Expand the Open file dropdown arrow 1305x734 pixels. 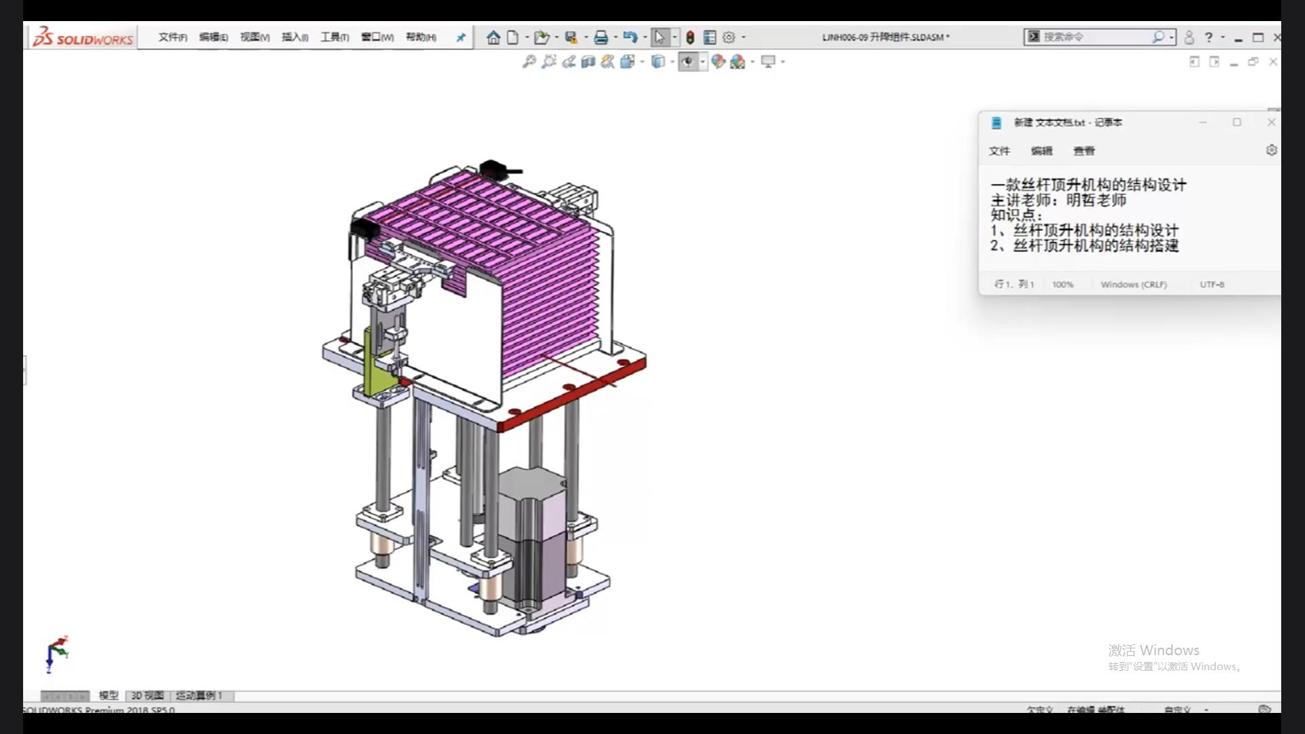[x=556, y=37]
